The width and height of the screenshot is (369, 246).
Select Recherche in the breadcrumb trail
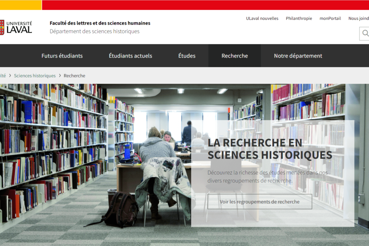click(x=75, y=75)
